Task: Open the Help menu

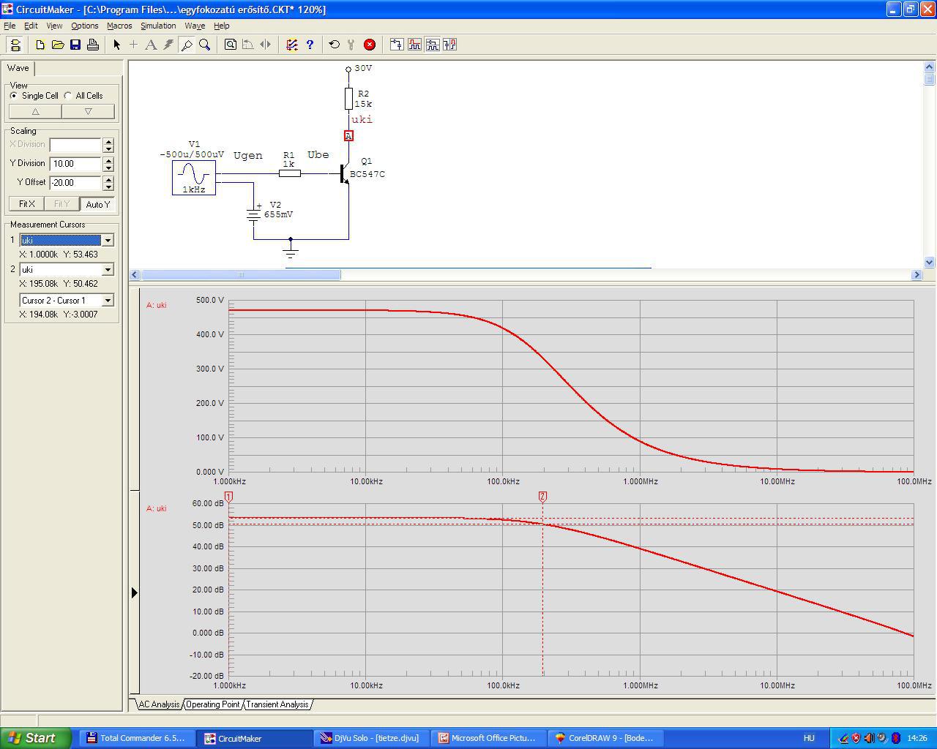Action: click(221, 26)
